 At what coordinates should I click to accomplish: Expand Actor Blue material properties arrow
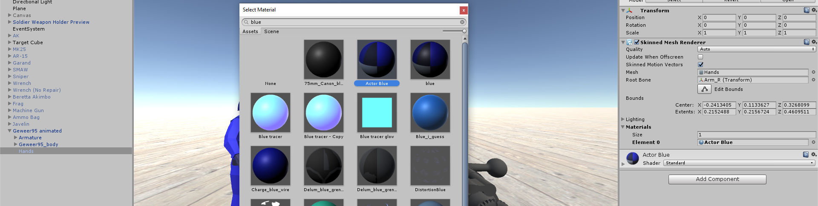click(x=623, y=164)
